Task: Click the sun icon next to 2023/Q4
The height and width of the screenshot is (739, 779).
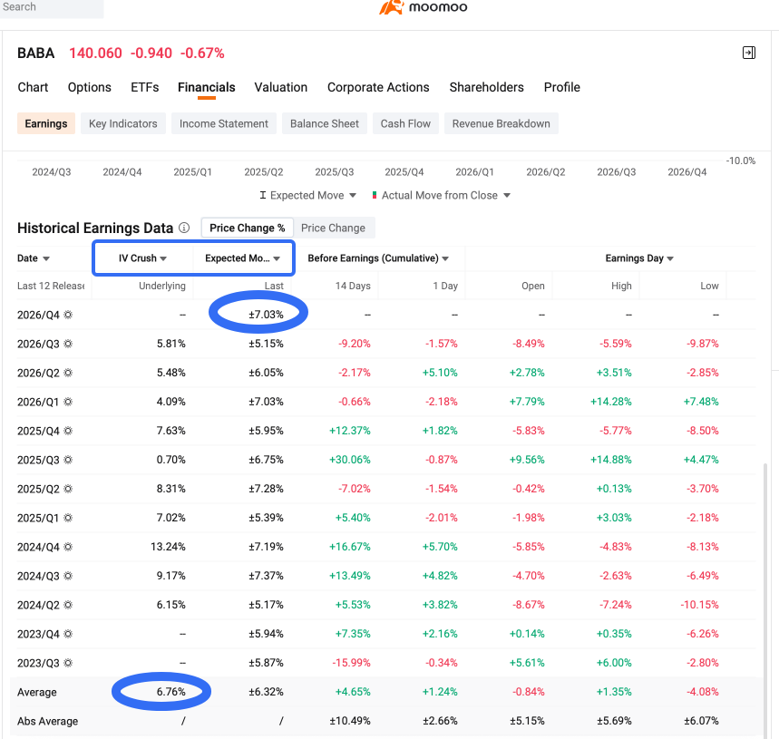Action: click(x=68, y=634)
